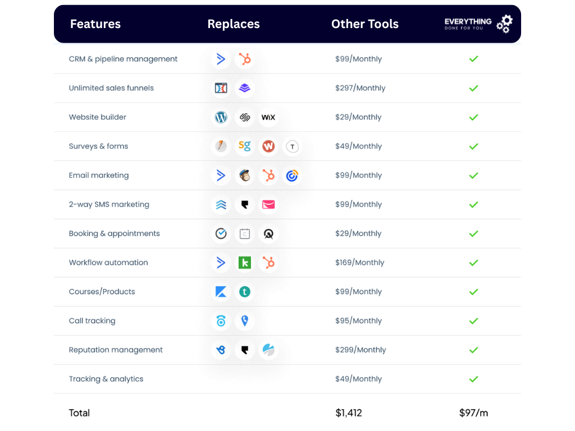Click the green checkmark for Website builder

pos(473,117)
